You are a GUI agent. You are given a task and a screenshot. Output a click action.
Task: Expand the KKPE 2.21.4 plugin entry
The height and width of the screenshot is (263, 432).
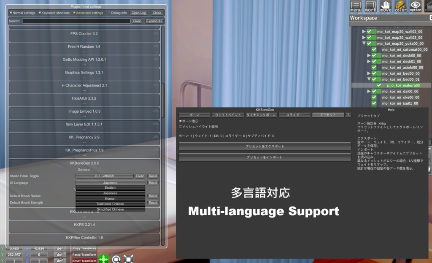pyautogui.click(x=84, y=227)
